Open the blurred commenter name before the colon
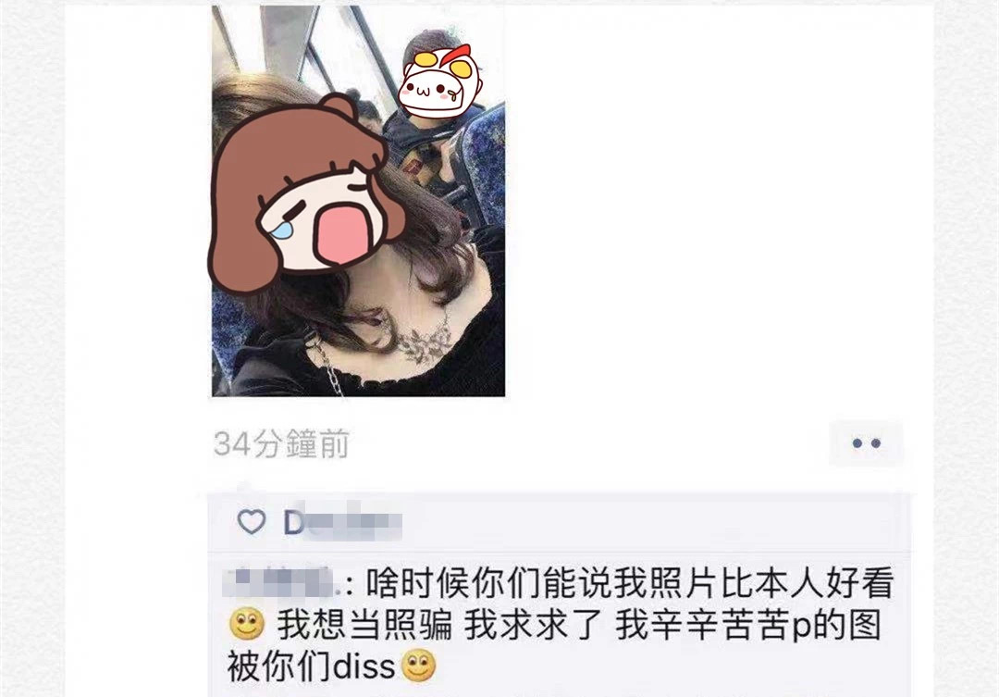 point(288,583)
